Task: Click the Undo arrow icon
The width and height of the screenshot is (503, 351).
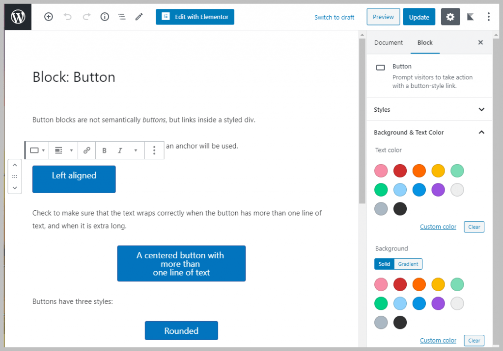Action: tap(69, 17)
